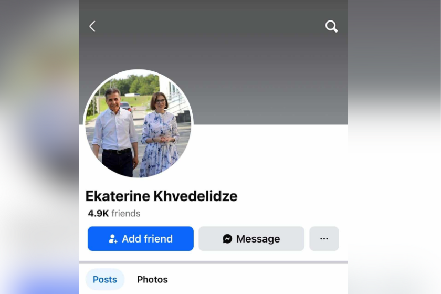Click the blurred background left of the profile
Image resolution: width=441 pixels, height=294 pixels.
[39, 147]
